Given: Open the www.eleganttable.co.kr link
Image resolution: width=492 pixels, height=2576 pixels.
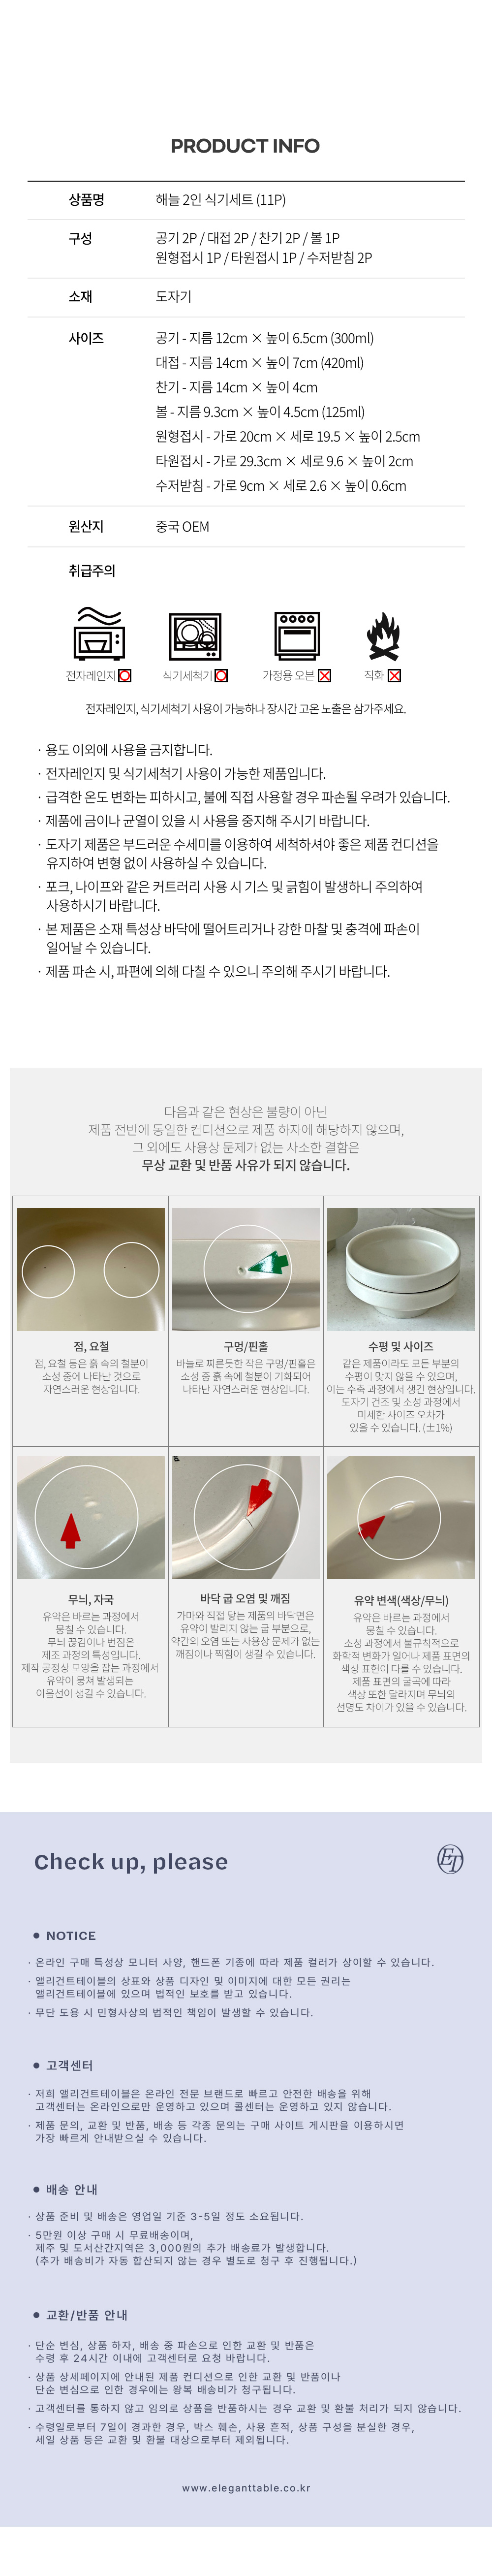Looking at the screenshot, I should [246, 2487].
